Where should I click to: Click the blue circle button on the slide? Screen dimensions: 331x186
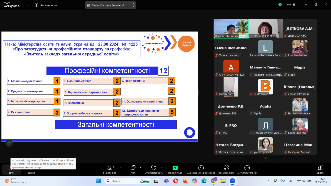tap(189, 132)
